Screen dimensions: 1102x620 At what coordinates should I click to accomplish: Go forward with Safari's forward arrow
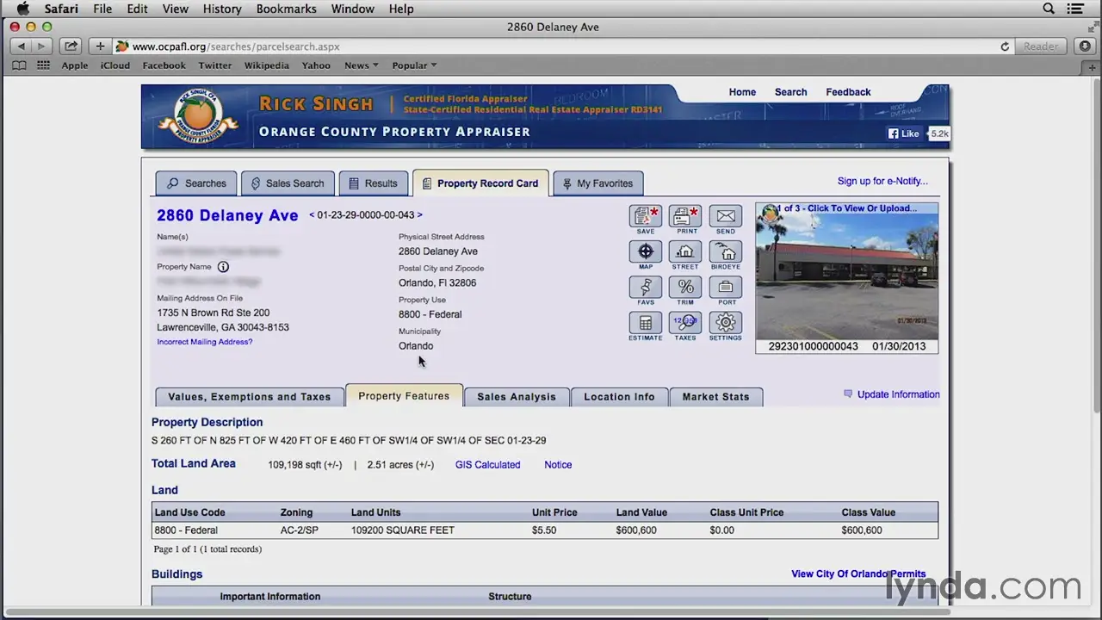(x=40, y=46)
